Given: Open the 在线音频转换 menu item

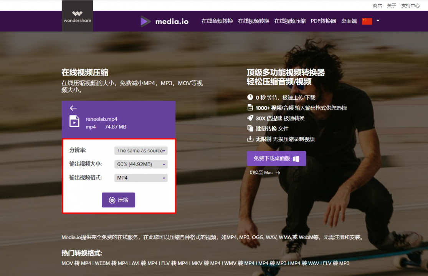Looking at the screenshot, I should coord(217,21).
